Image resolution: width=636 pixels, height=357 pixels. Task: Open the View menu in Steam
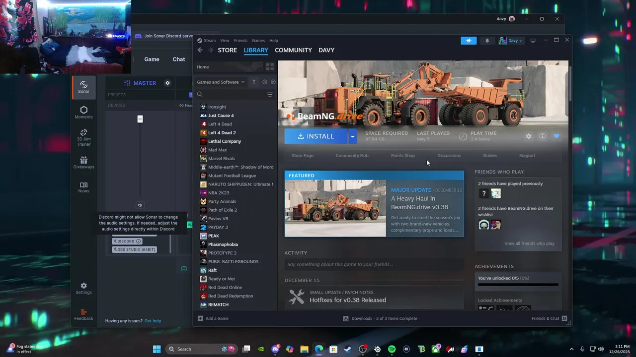click(x=225, y=41)
